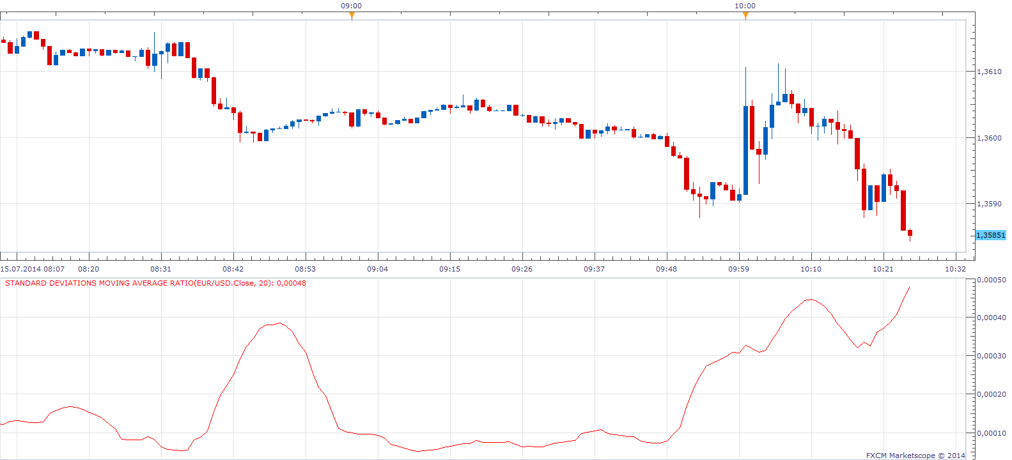Image resolution: width=1012 pixels, height=460 pixels.
Task: Click the 0,00040 indicator axis value
Action: pos(992,318)
